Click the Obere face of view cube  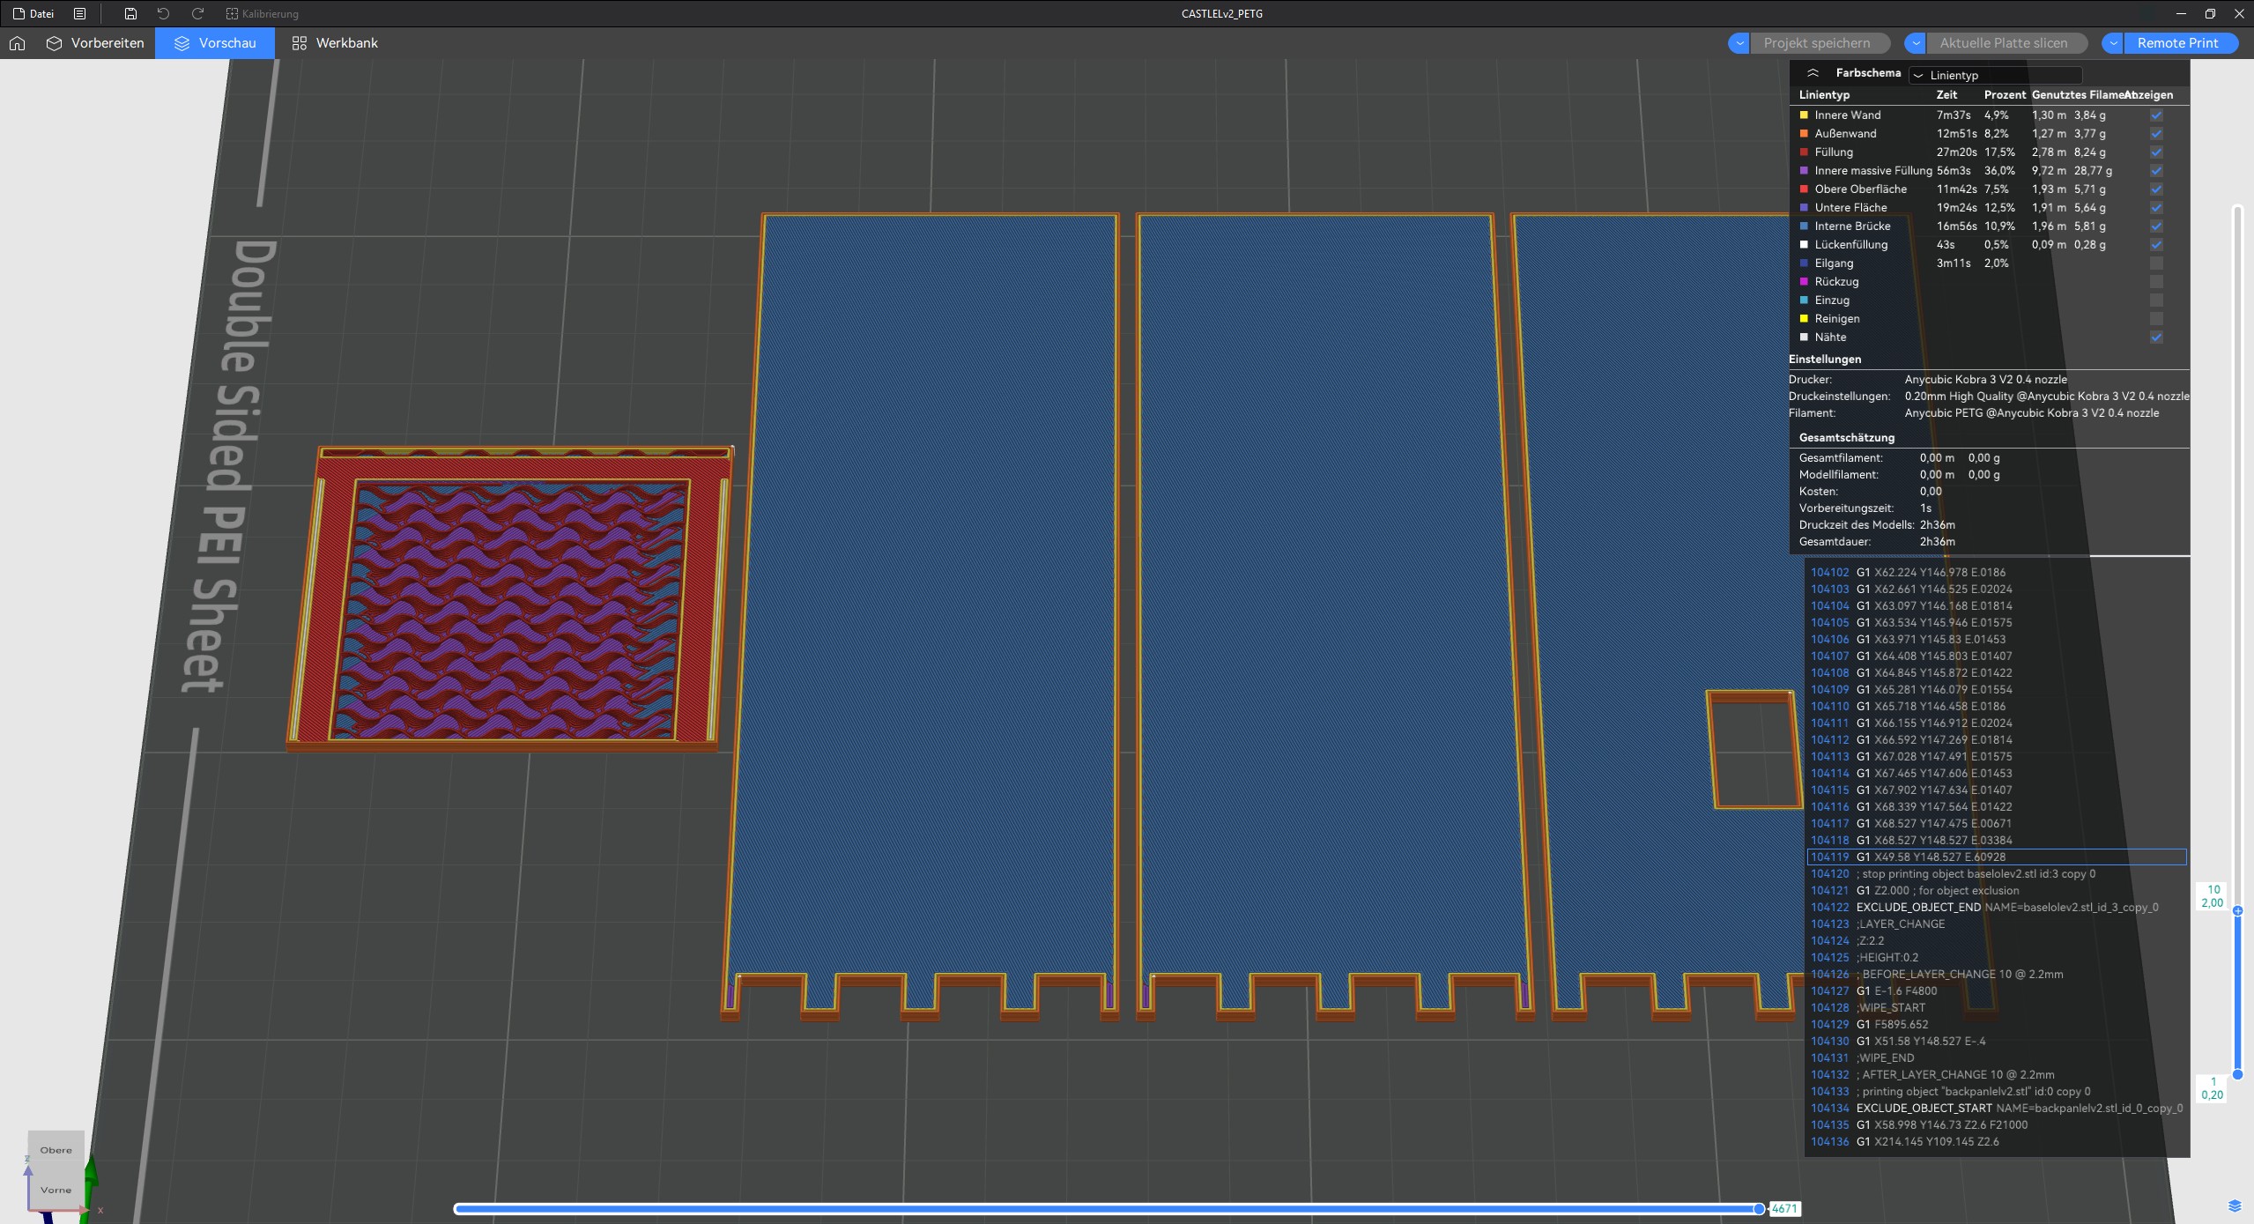pyautogui.click(x=56, y=1150)
